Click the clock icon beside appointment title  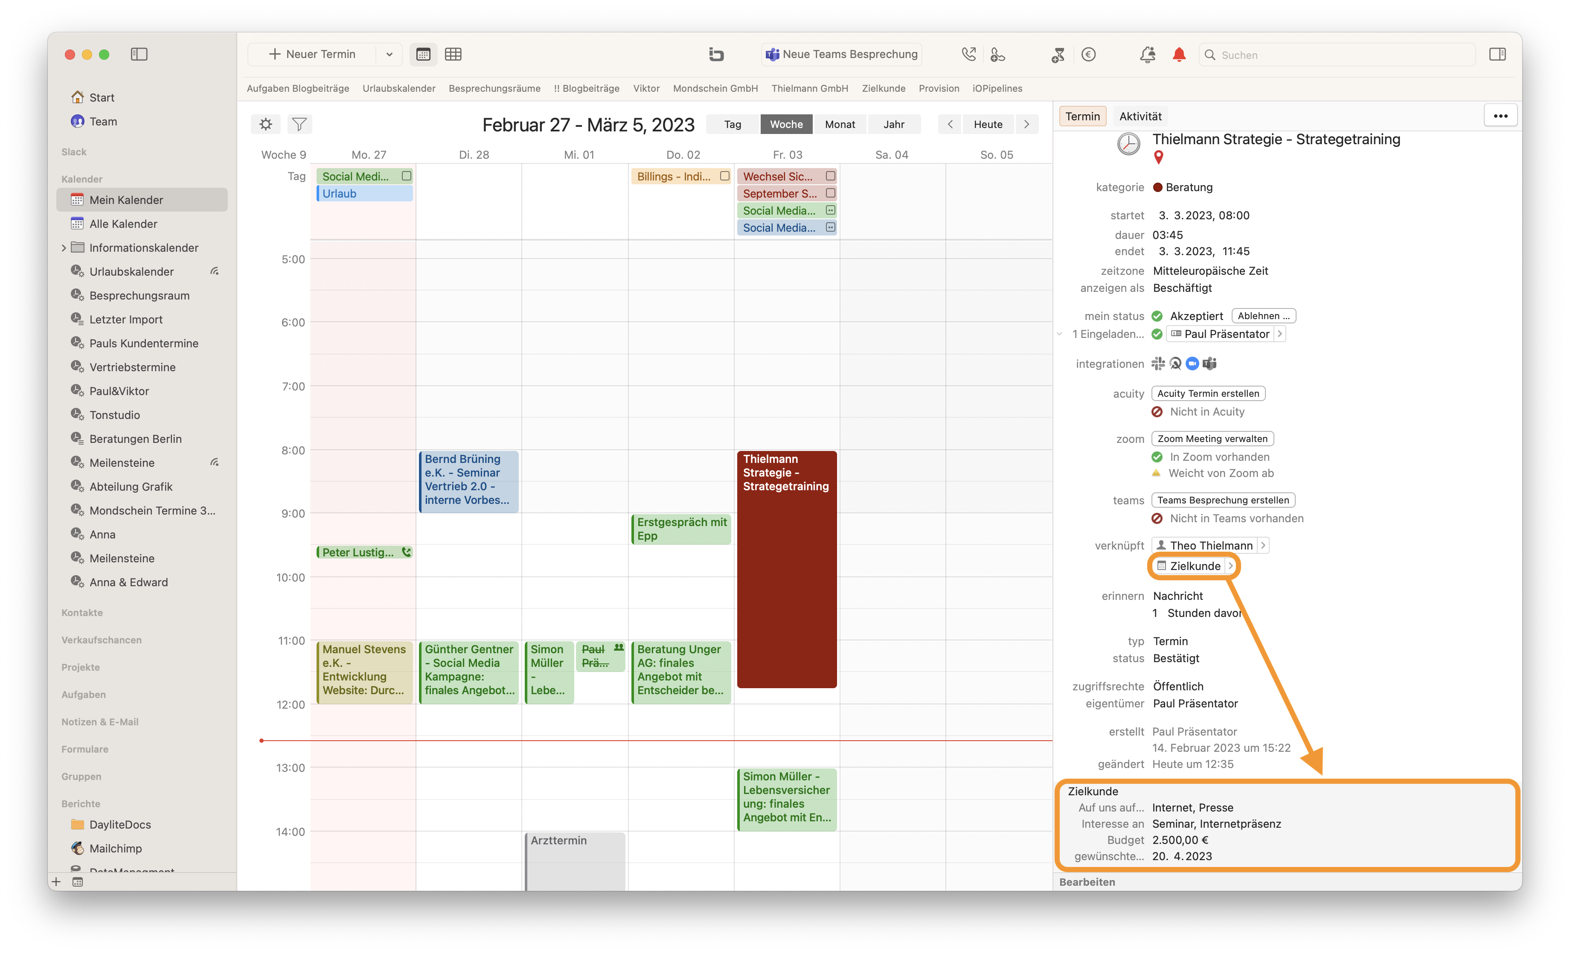tap(1128, 144)
